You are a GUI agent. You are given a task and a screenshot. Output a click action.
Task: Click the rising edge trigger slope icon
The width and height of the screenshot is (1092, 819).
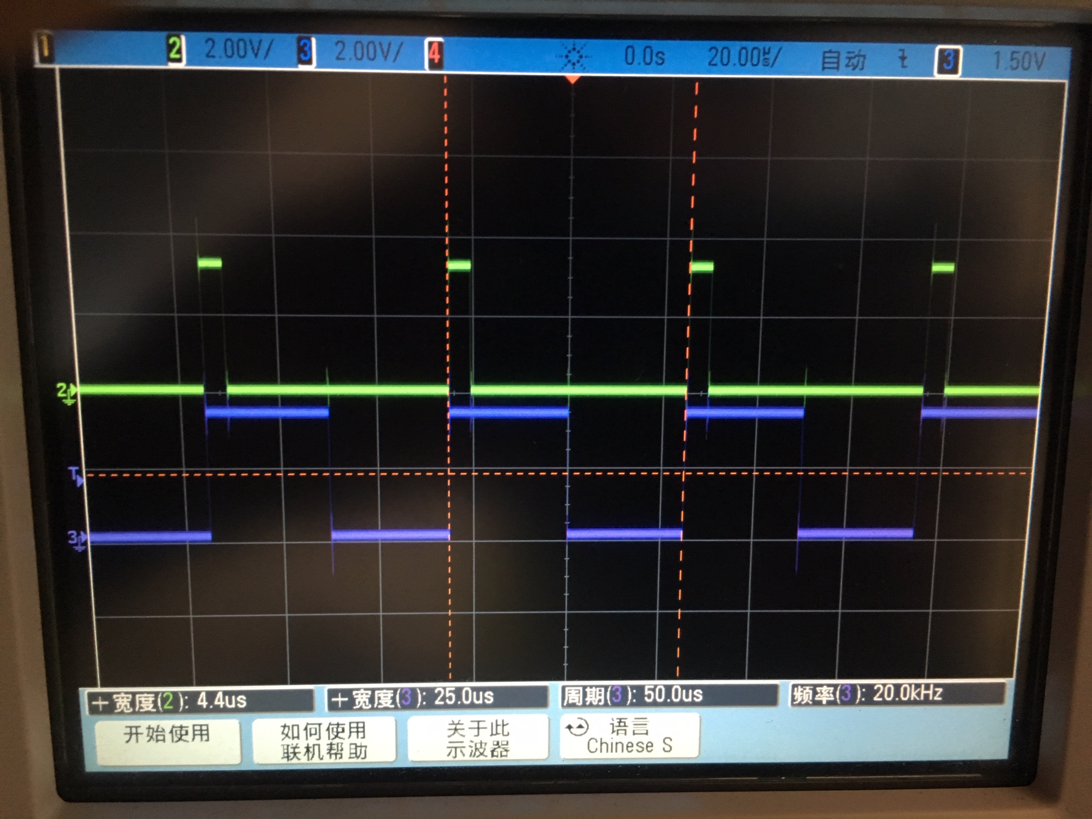(x=902, y=59)
